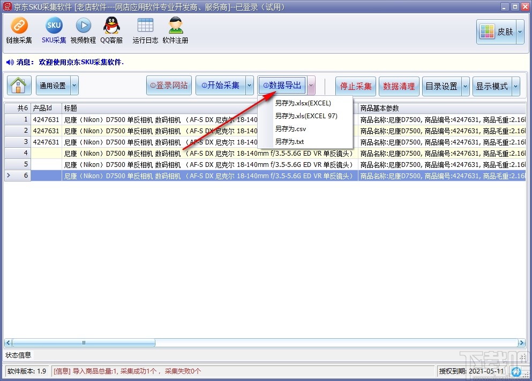This screenshot has height=381, width=532.
Task: Click the home house icon button
Action: click(x=19, y=86)
